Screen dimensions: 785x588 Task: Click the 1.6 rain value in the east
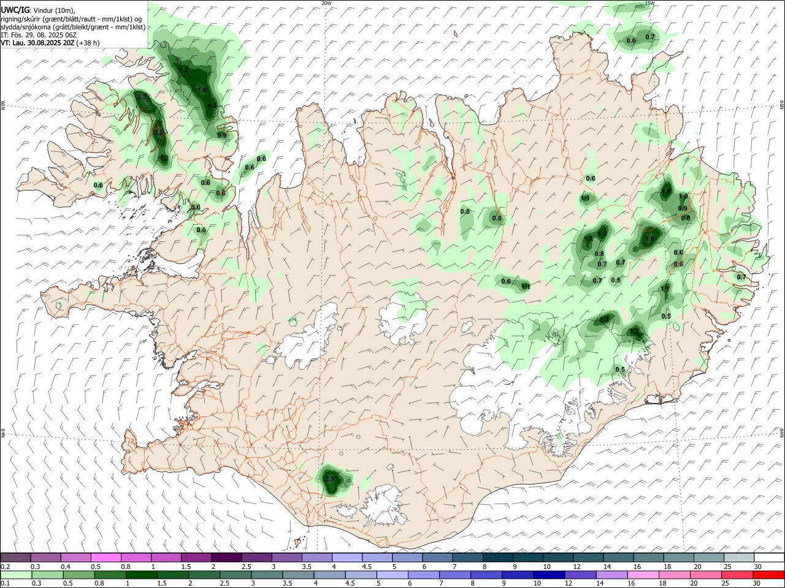(666, 191)
